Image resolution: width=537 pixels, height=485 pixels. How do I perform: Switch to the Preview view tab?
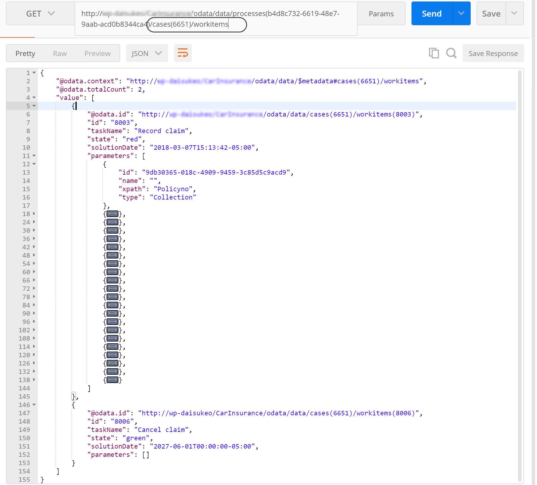97,53
